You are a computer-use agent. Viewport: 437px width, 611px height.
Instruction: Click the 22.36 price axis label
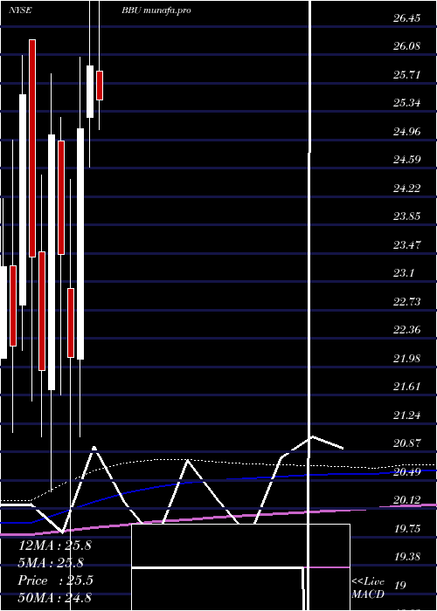pyautogui.click(x=407, y=330)
